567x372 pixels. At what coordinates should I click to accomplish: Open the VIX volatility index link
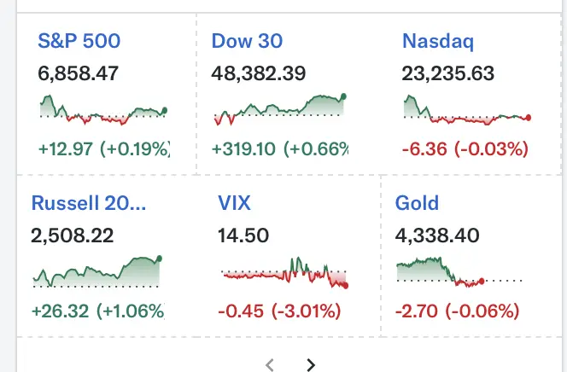coord(235,203)
